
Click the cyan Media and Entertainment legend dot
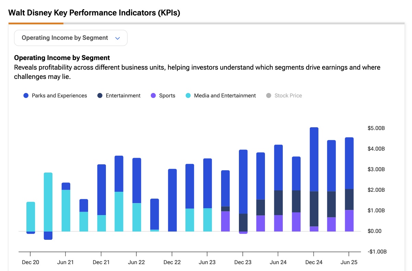tap(188, 96)
